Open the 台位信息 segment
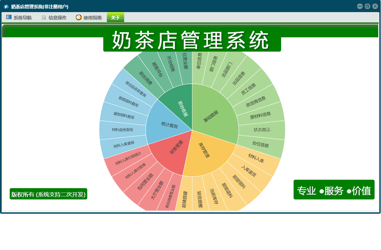The width and height of the screenshot is (381, 250). [260, 145]
